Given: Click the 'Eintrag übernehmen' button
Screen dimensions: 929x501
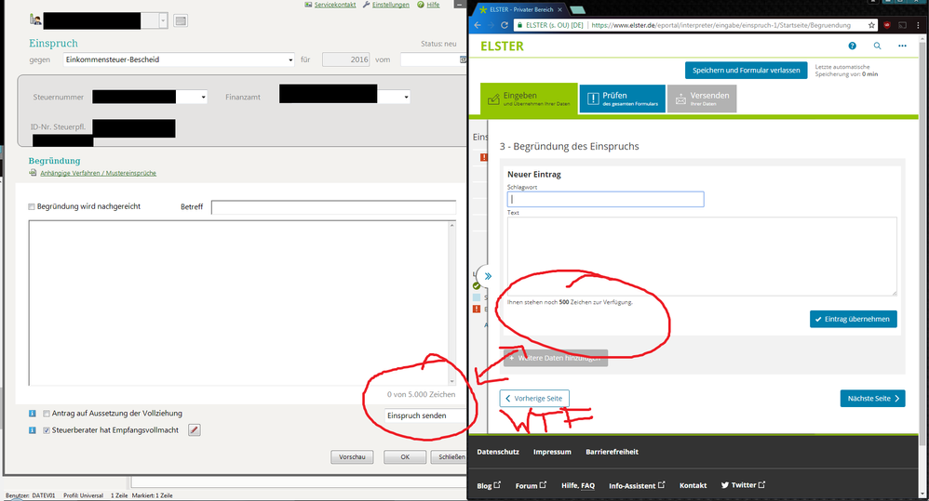Looking at the screenshot, I should pos(854,320).
